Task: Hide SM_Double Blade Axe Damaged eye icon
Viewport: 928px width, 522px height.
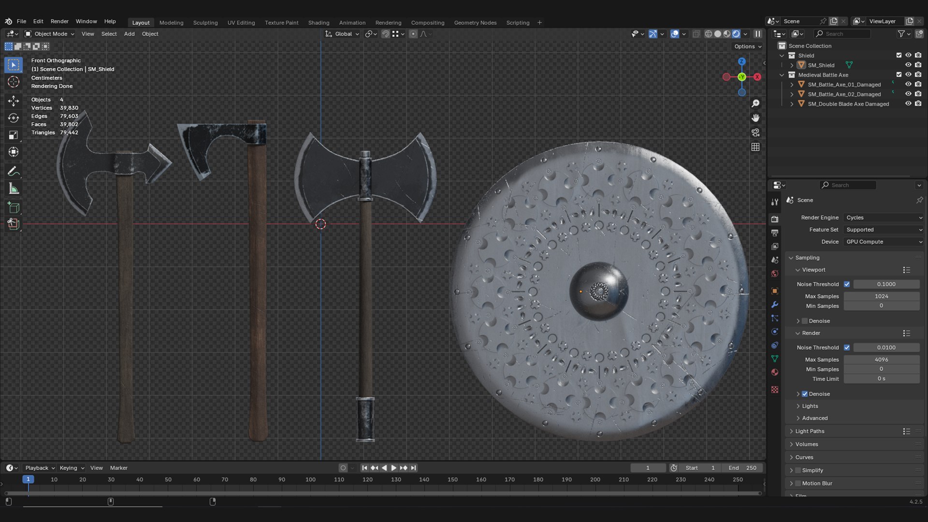Action: (x=908, y=104)
